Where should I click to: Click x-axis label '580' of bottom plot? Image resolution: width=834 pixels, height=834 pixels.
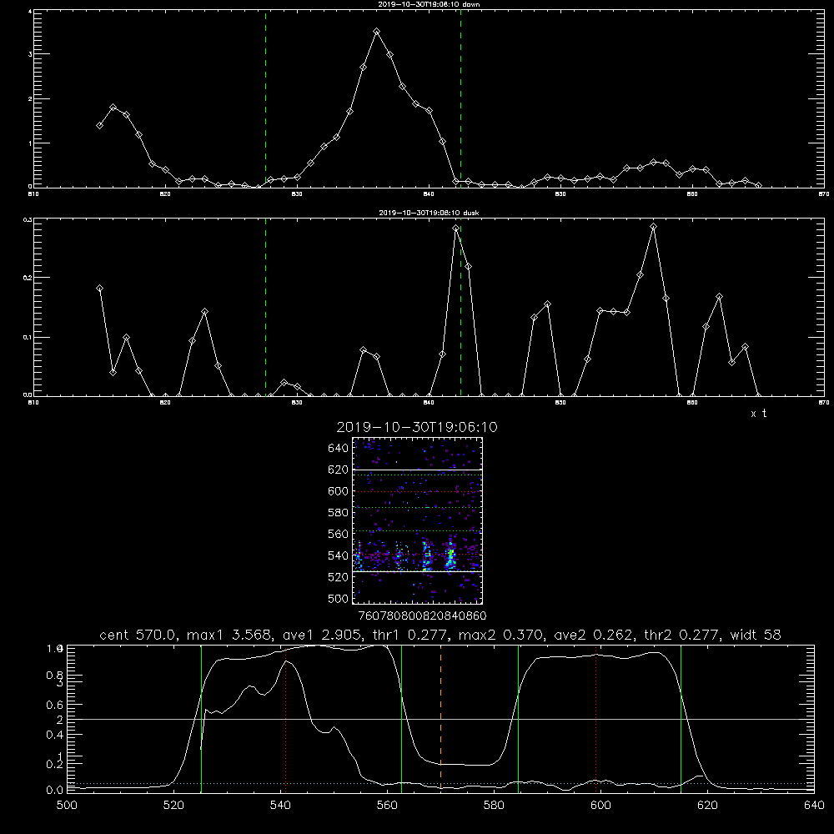[x=494, y=806]
